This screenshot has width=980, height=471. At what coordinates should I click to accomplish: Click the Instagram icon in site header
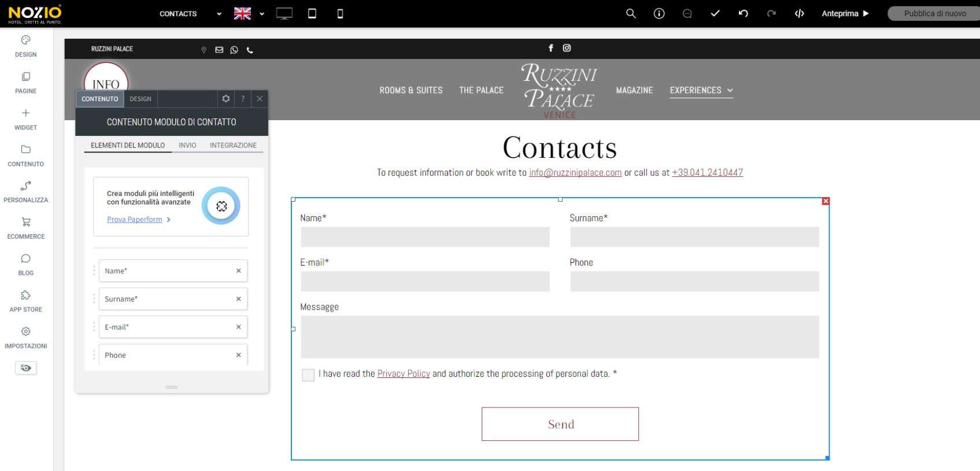tap(567, 48)
